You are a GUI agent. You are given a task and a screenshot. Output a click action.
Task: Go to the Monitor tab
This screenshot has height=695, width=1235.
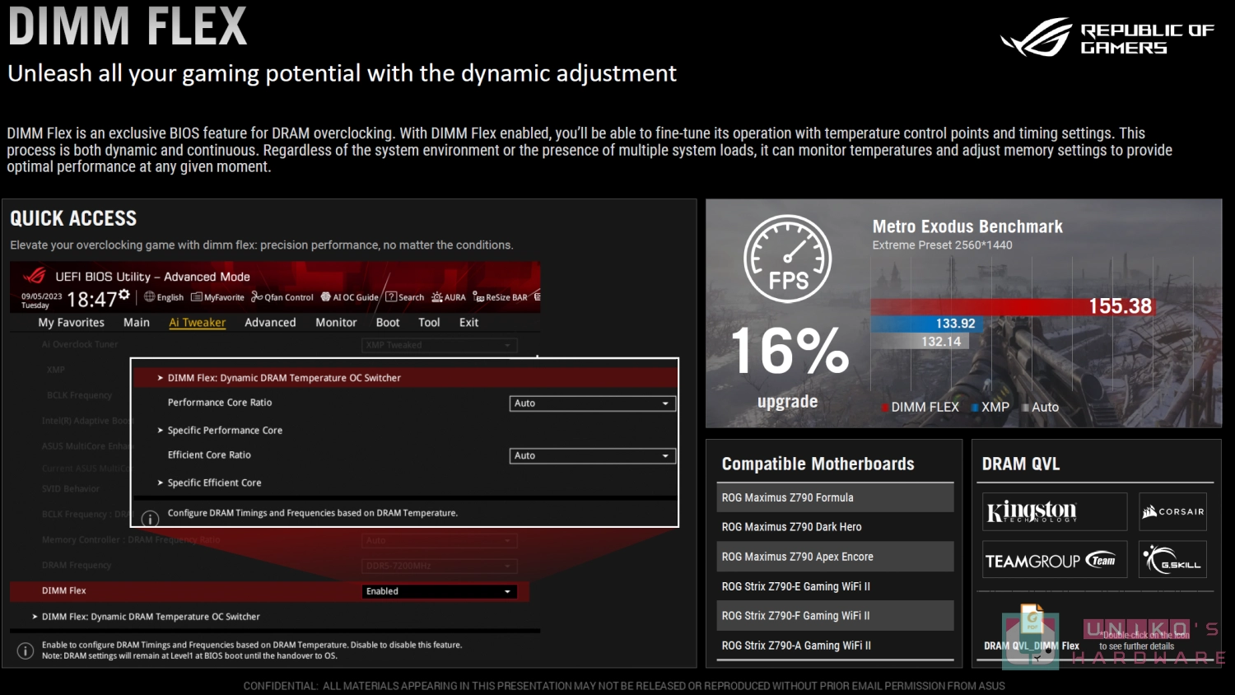click(x=336, y=323)
